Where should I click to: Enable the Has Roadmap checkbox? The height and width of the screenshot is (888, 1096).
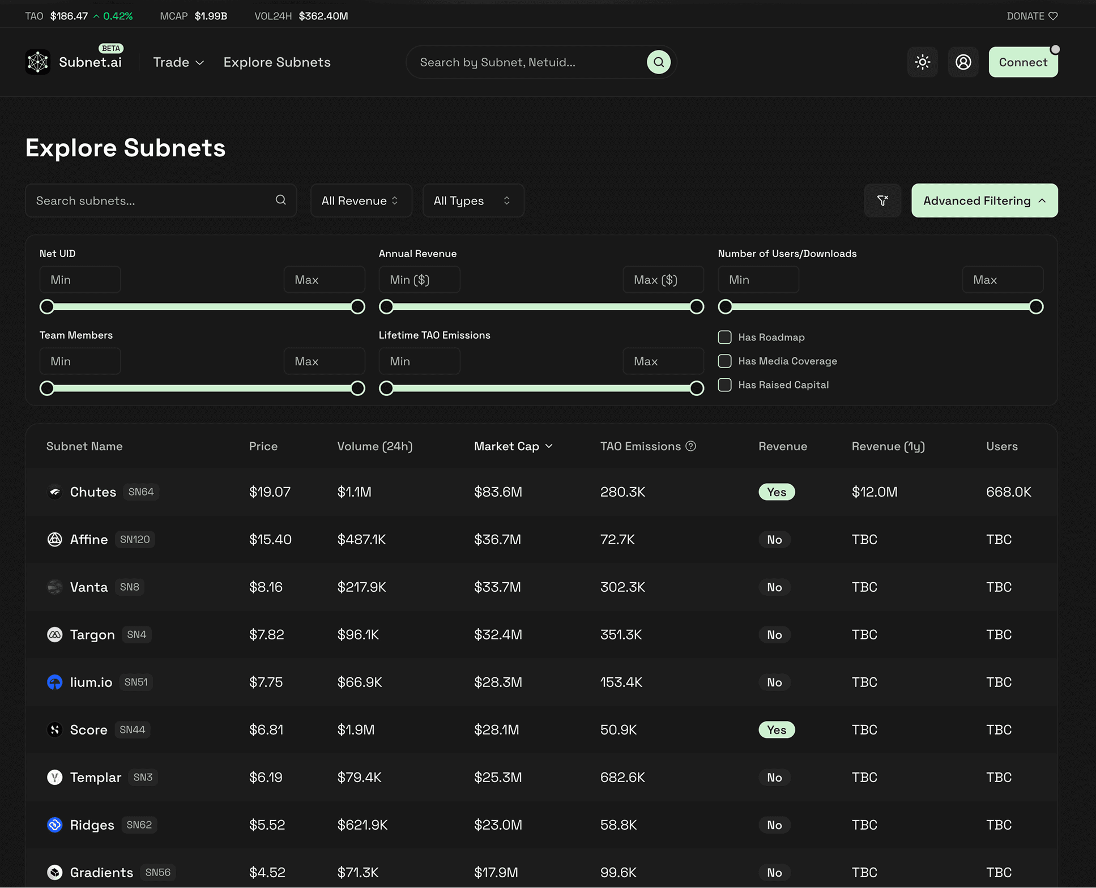click(724, 338)
